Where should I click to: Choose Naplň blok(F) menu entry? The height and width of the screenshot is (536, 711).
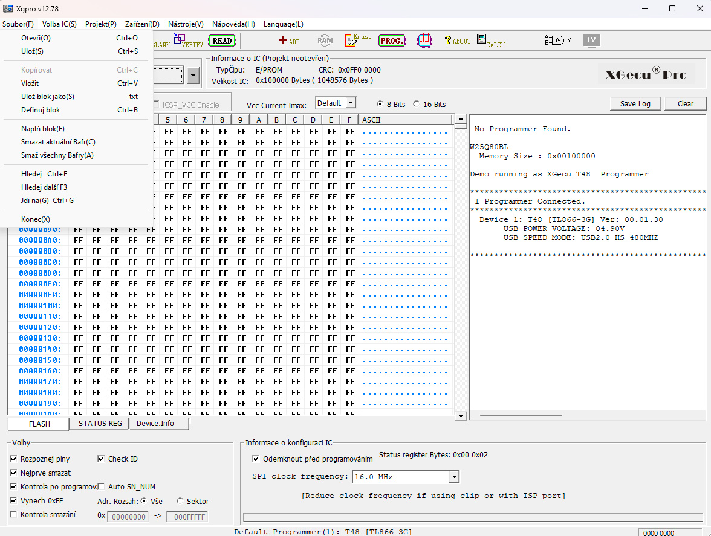pos(76,129)
